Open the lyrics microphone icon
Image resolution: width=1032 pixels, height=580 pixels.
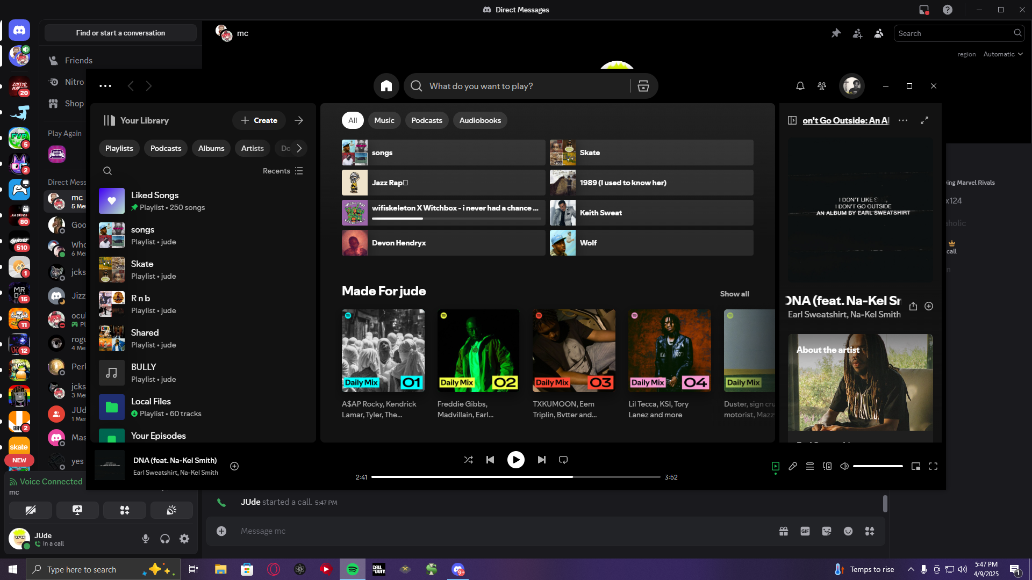pos(792,466)
